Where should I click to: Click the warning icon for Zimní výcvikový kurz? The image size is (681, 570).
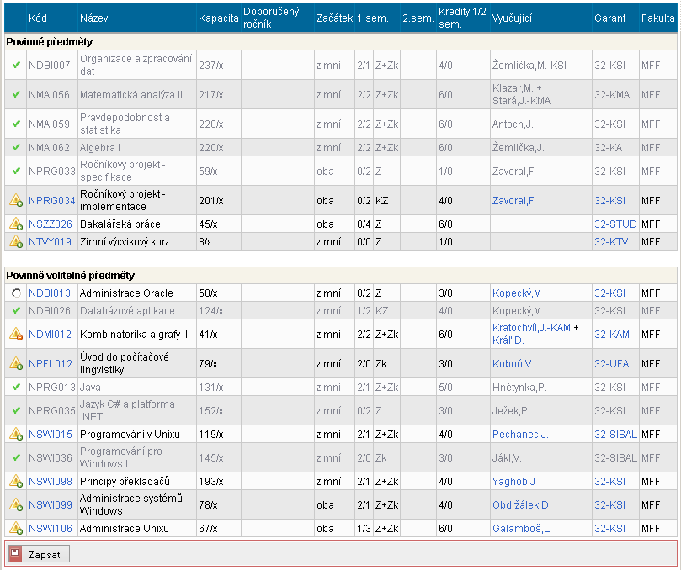pyautogui.click(x=15, y=242)
